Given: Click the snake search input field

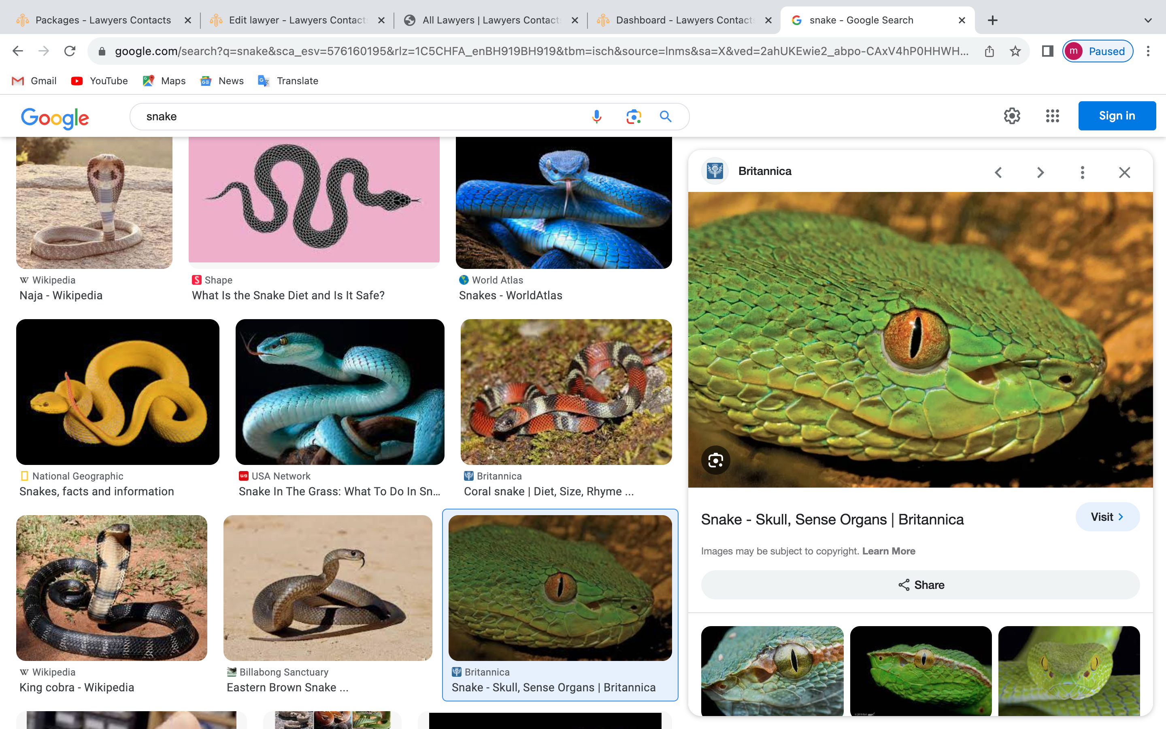Looking at the screenshot, I should (357, 117).
